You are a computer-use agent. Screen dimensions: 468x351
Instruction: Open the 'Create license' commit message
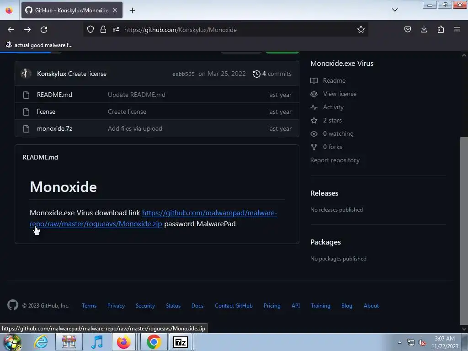click(x=87, y=74)
